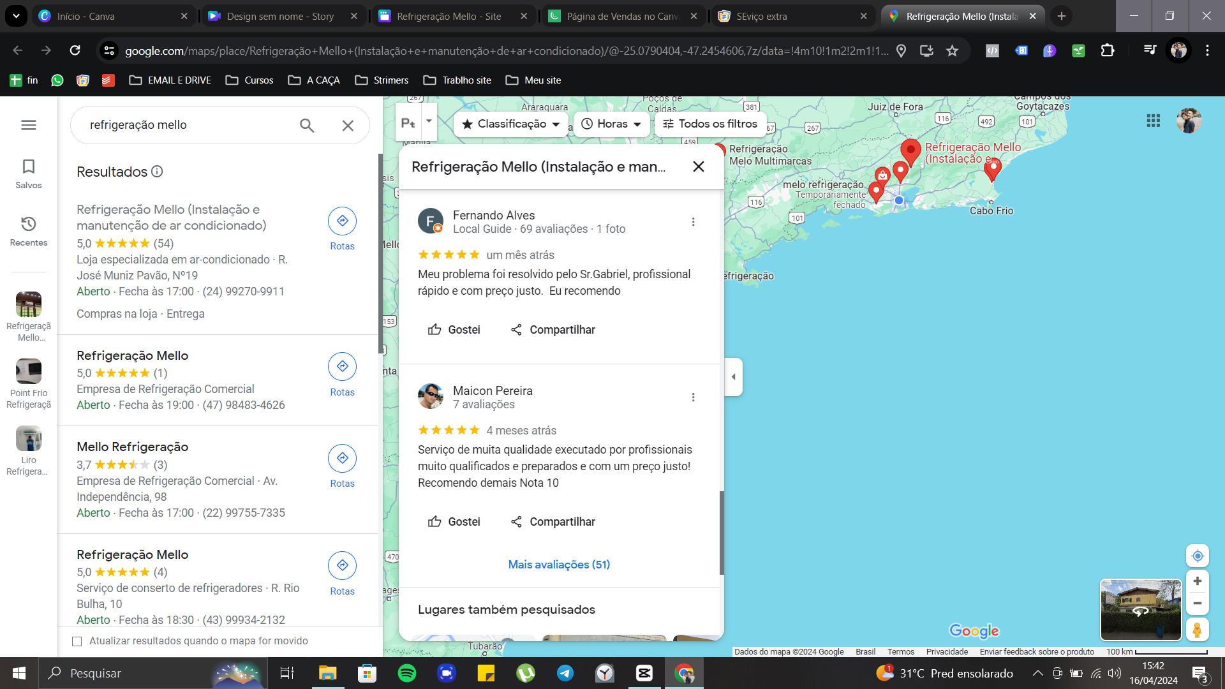Select the Street View pegman
This screenshot has width=1225, height=689.
click(1198, 630)
